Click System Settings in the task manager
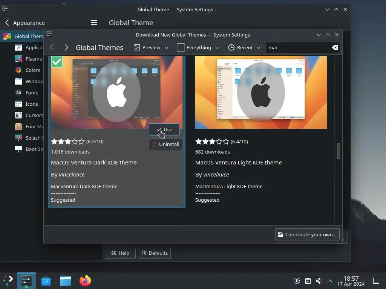386x289 pixels. 26,281
